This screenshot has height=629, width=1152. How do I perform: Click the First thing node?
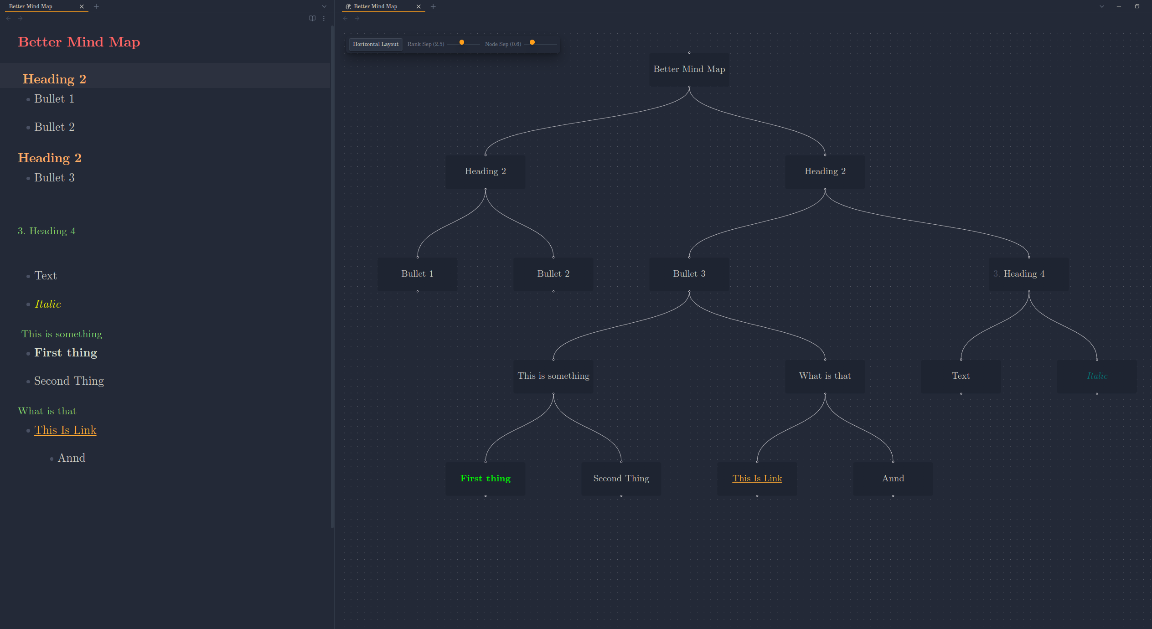click(485, 478)
